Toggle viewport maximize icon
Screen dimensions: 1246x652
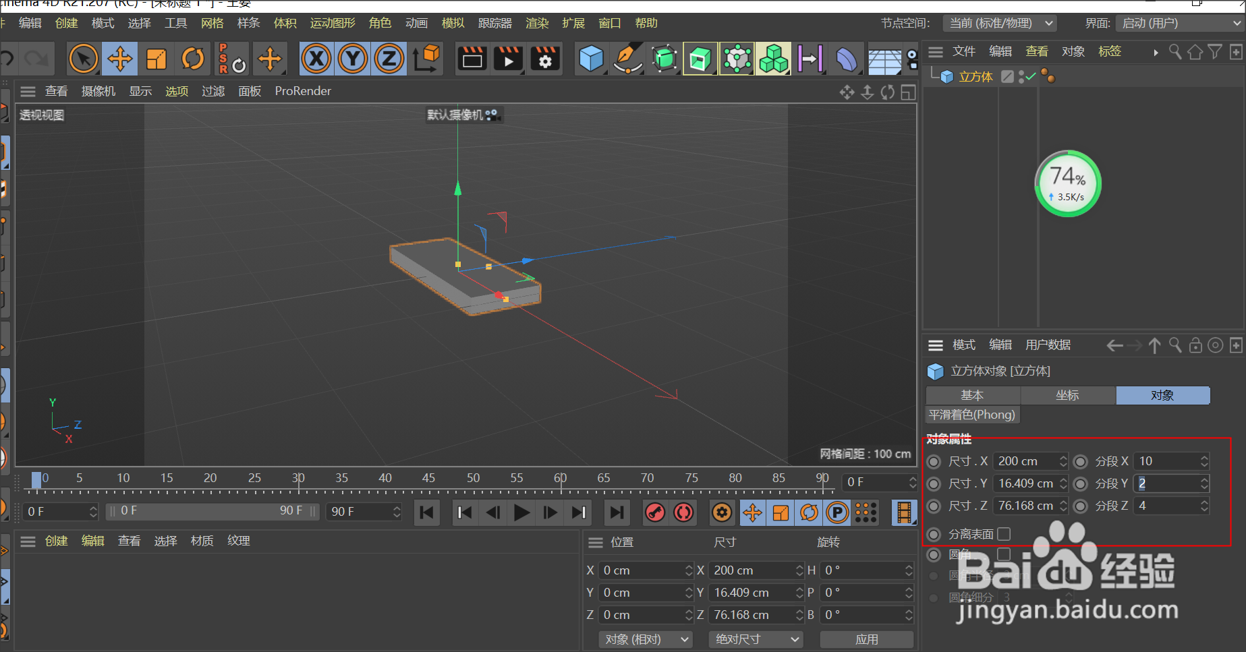click(x=909, y=92)
